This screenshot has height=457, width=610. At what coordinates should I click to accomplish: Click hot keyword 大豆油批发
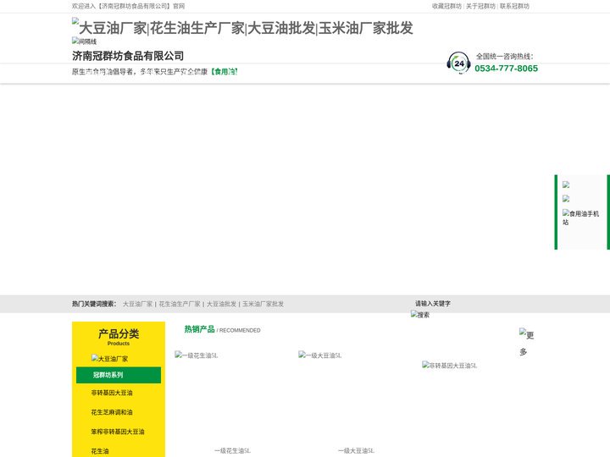click(x=221, y=304)
